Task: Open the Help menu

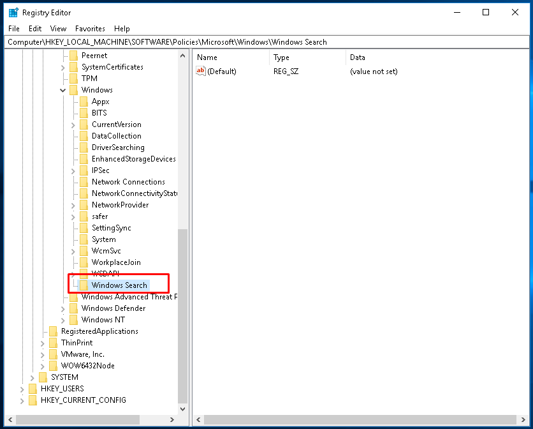Action: (122, 29)
